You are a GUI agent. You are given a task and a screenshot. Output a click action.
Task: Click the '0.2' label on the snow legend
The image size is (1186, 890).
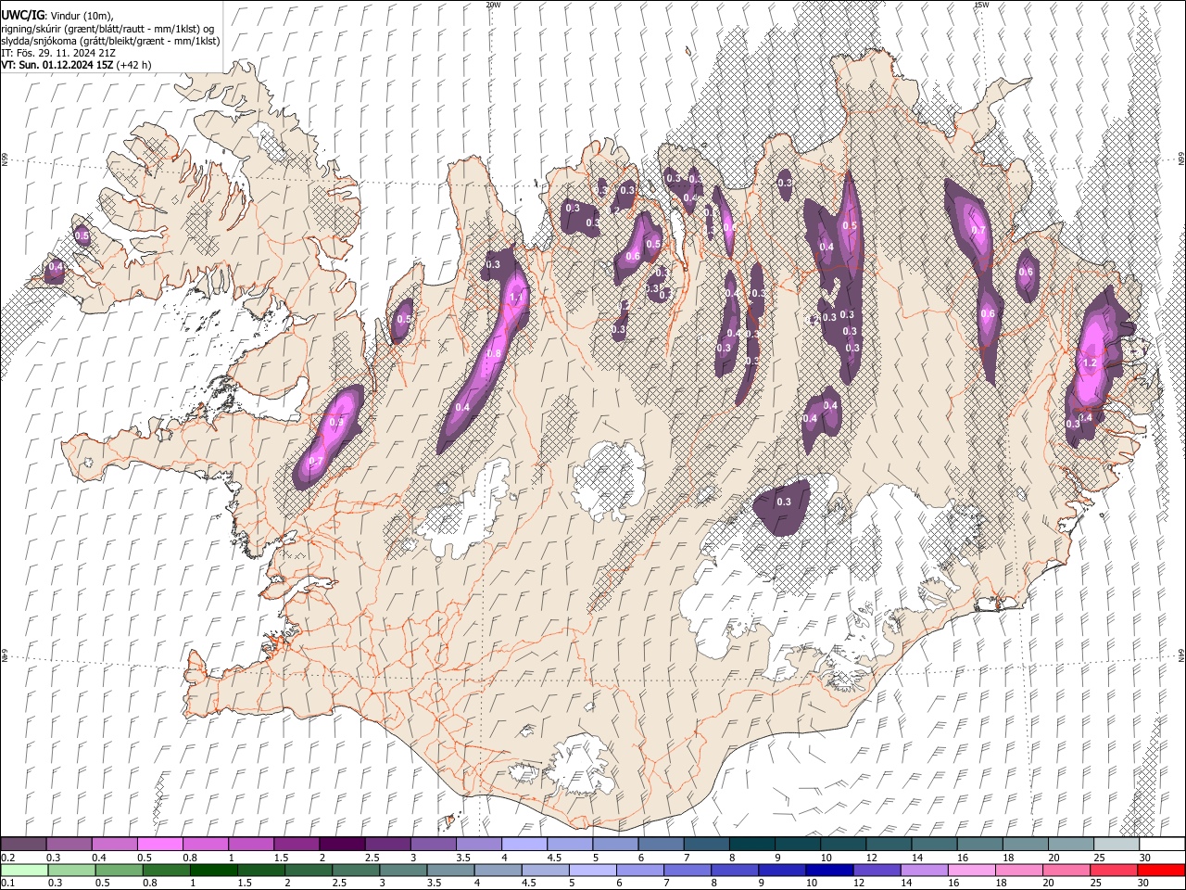pyautogui.click(x=7, y=858)
